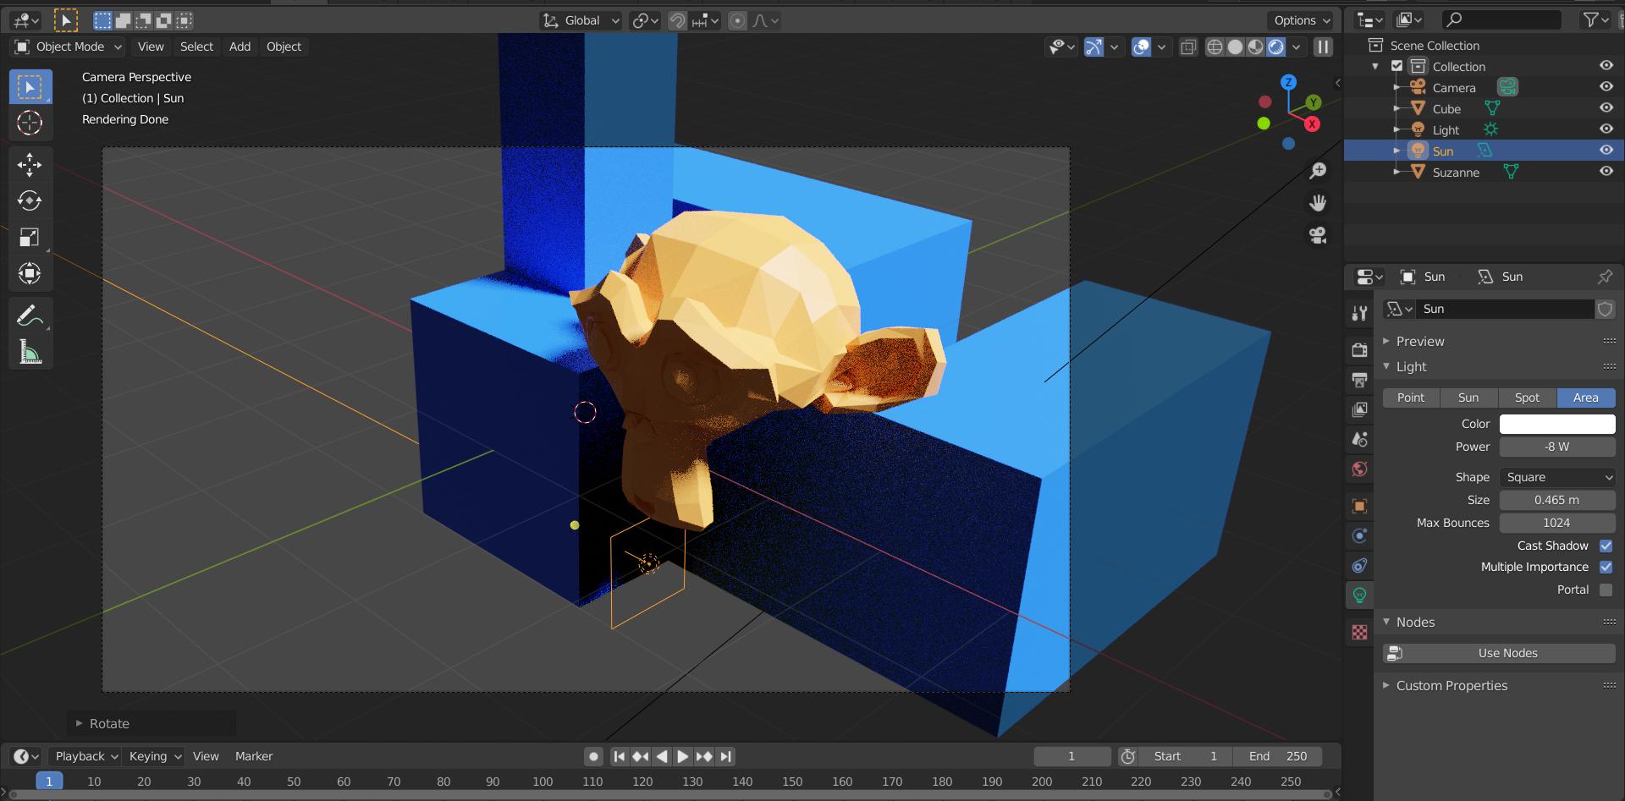This screenshot has height=801, width=1625.
Task: Click the pan view hand icon
Action: 1318,203
